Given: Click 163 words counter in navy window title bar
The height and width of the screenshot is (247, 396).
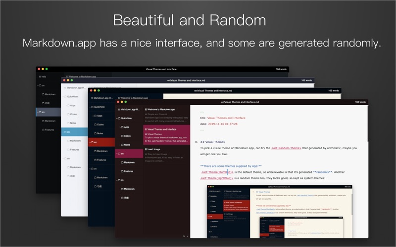Looking at the screenshot, I should pyautogui.click(x=333, y=90).
